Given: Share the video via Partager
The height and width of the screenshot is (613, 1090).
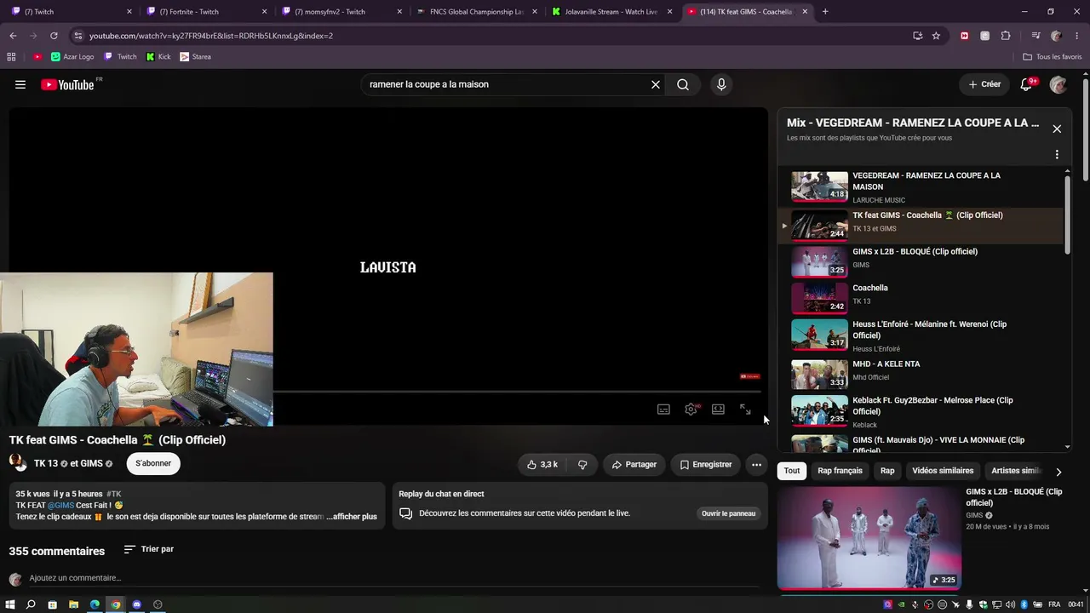Looking at the screenshot, I should click(x=634, y=464).
